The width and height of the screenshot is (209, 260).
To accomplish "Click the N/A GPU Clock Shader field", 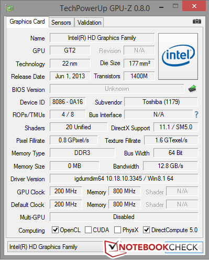I will tap(182, 191).
